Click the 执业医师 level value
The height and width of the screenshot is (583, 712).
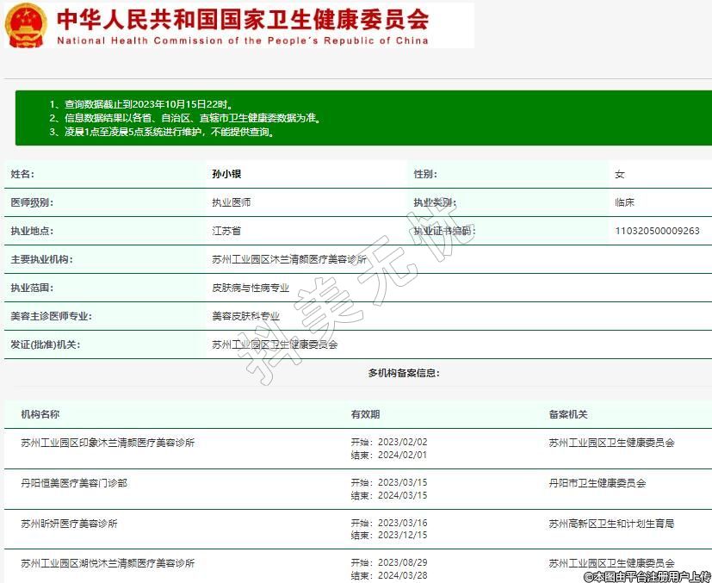[x=232, y=202]
